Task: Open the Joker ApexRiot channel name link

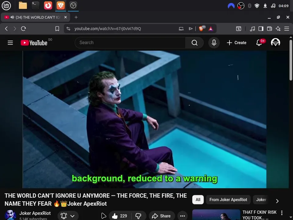Action: 35,213
